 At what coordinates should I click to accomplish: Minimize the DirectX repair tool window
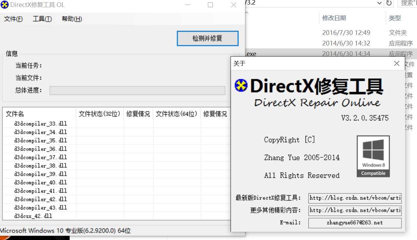(x=187, y=5)
